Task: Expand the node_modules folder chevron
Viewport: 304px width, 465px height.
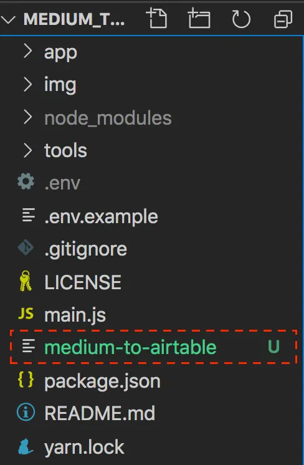Action: click(x=27, y=117)
